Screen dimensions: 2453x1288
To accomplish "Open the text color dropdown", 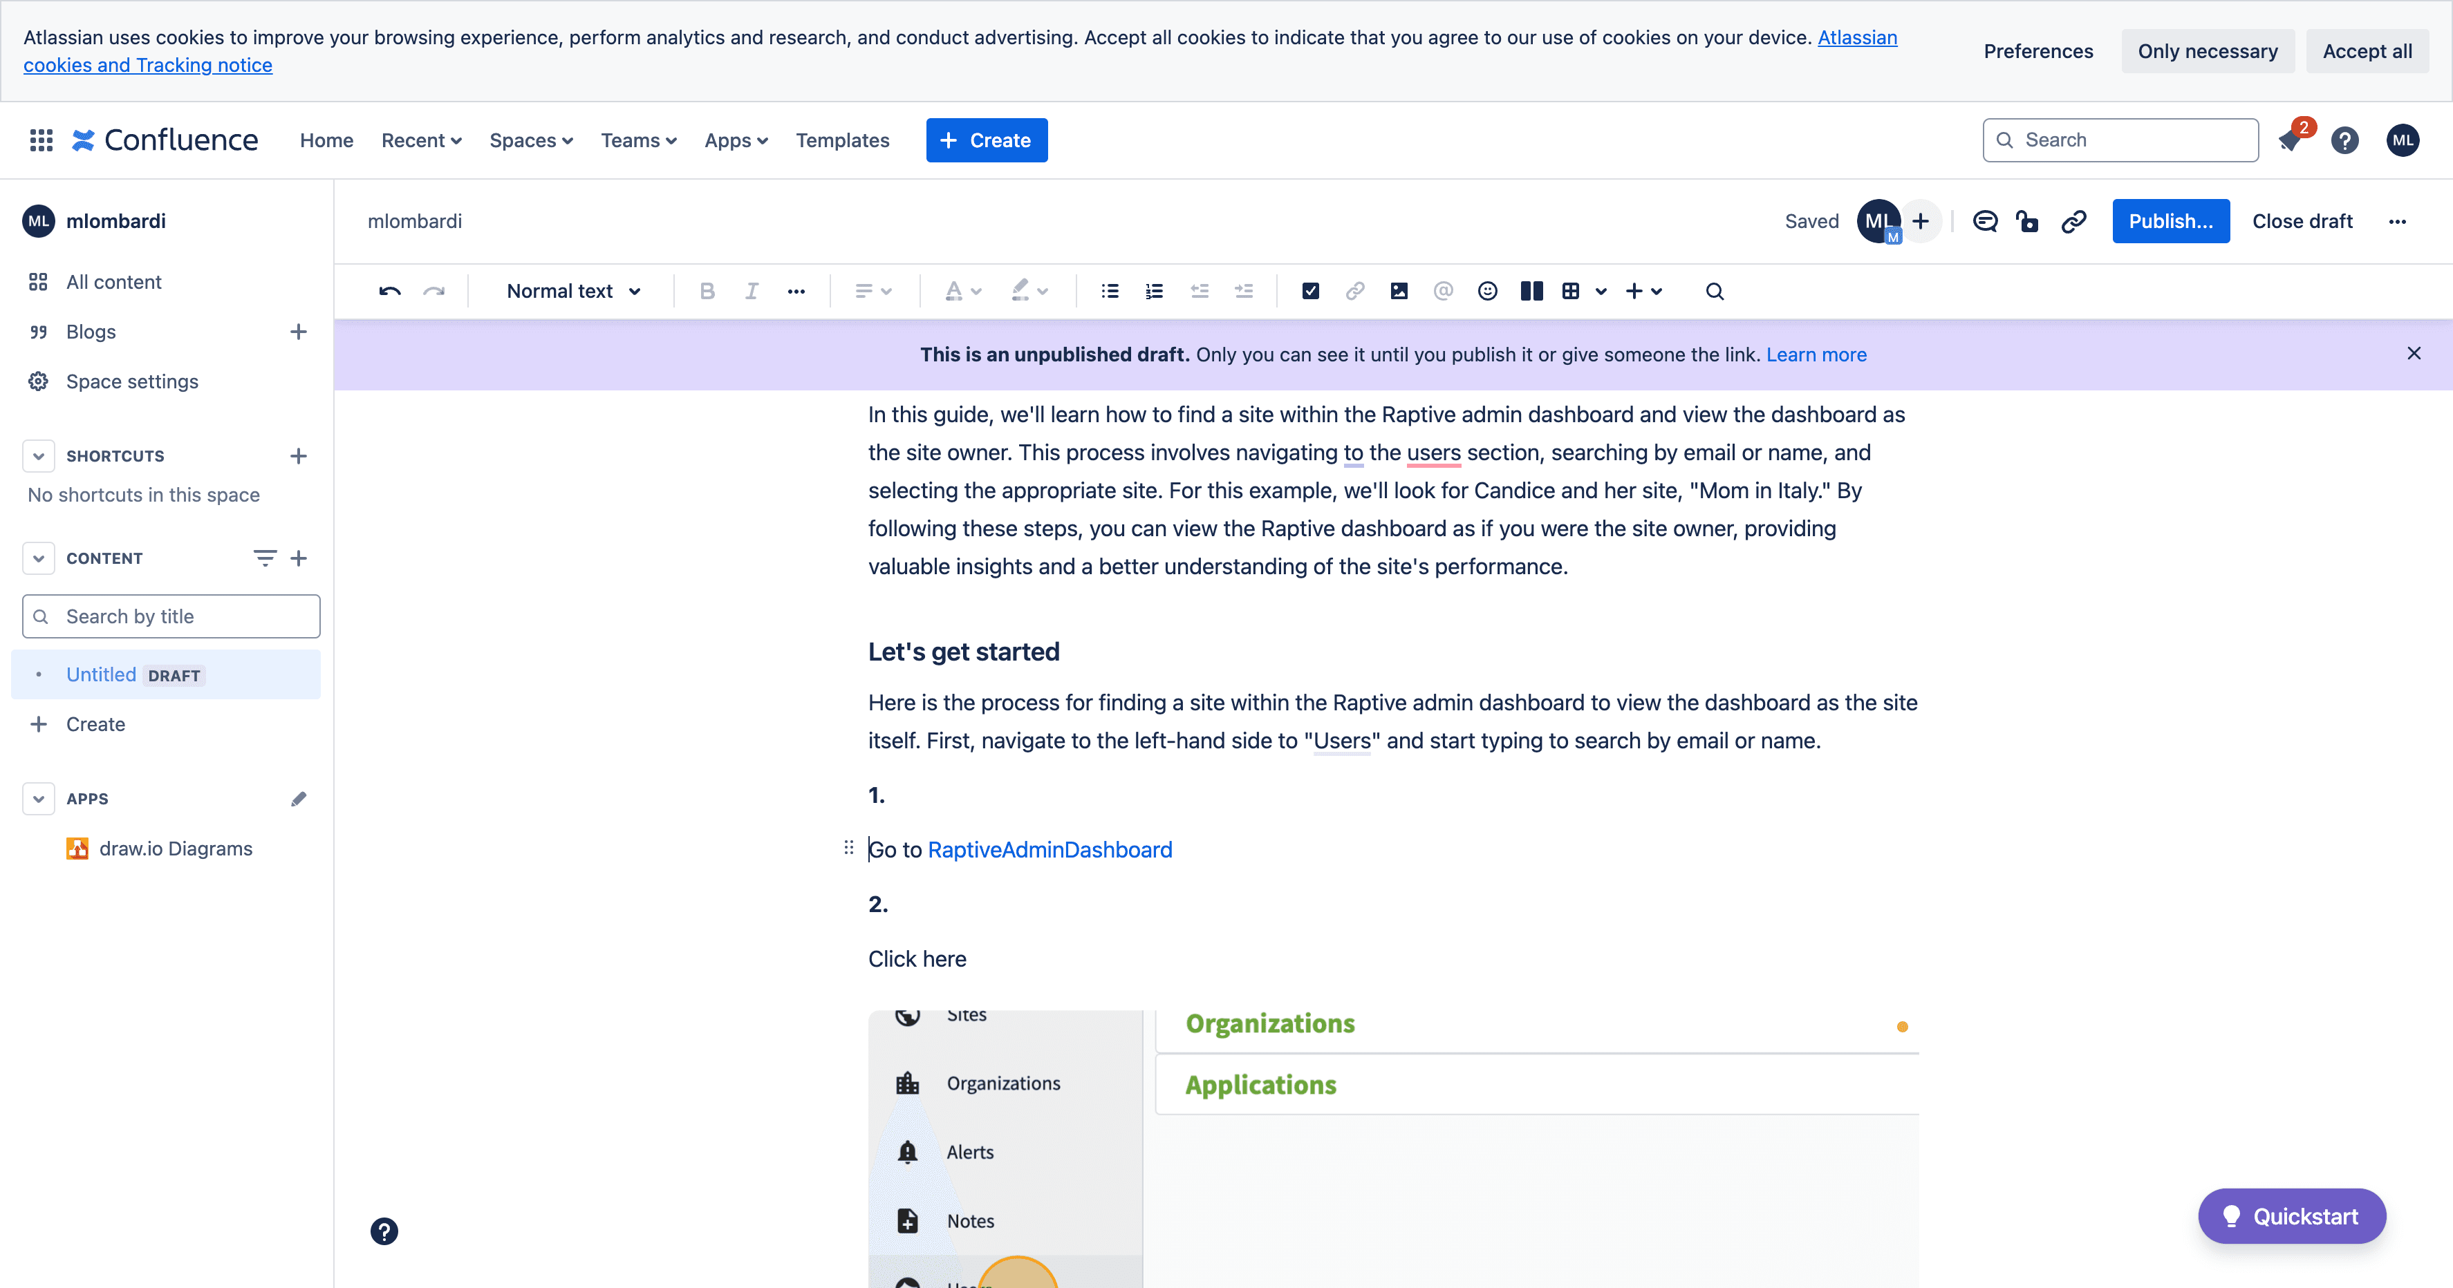I will [962, 292].
